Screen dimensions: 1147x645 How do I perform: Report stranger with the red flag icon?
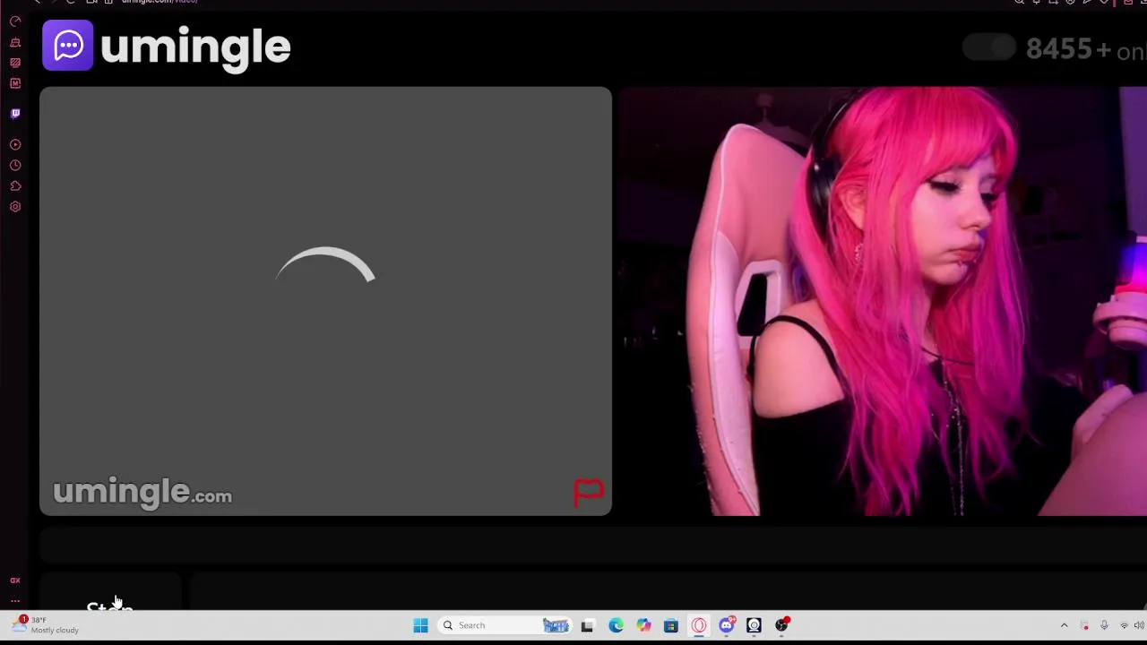(589, 493)
